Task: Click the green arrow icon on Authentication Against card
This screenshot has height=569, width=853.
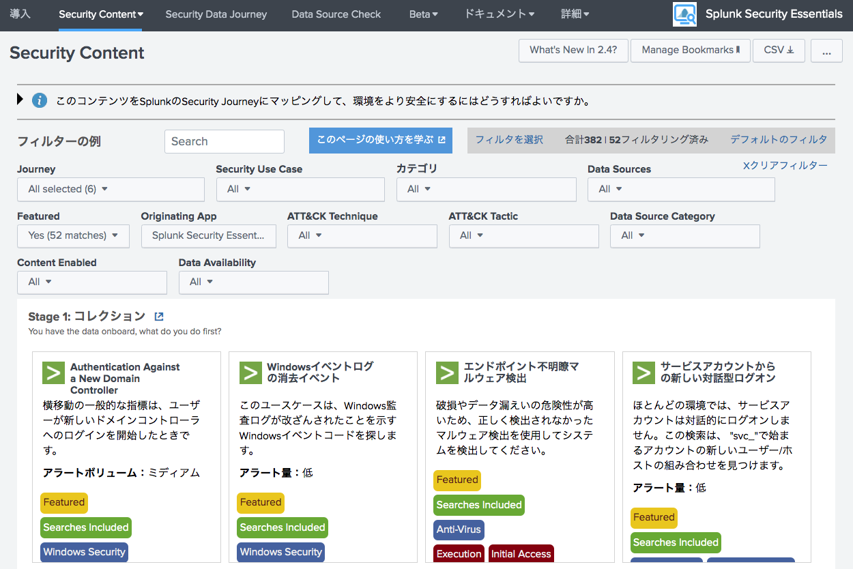Action: coord(53,373)
